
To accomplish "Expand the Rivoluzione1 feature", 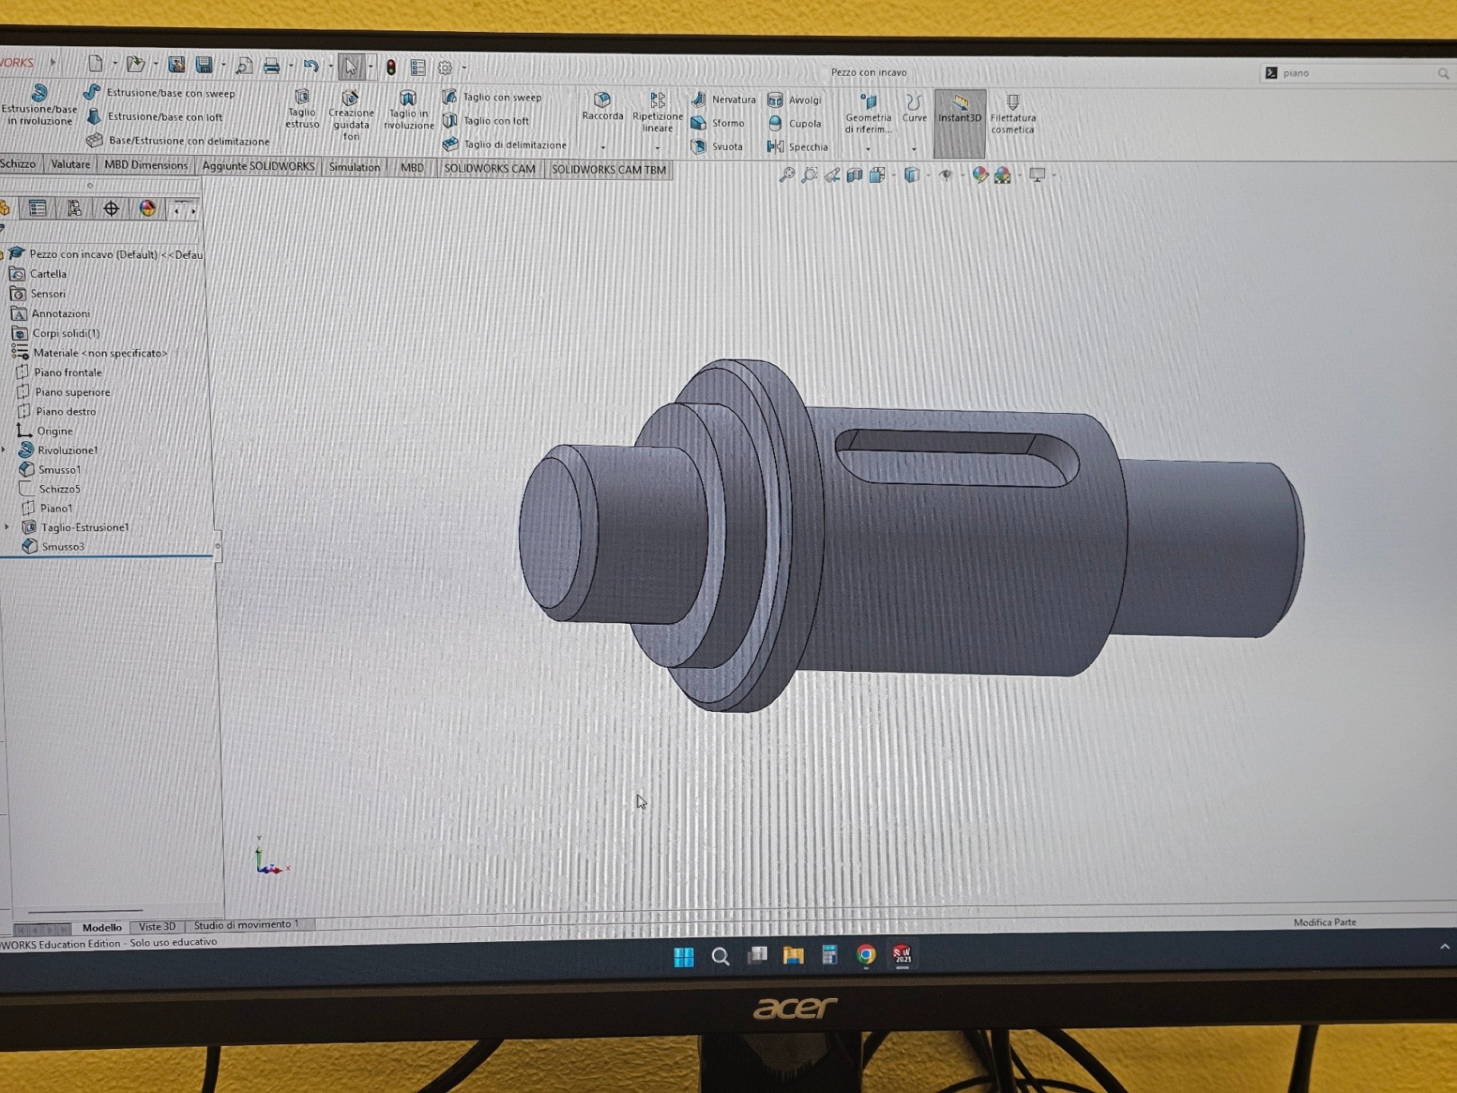I will [x=4, y=450].
